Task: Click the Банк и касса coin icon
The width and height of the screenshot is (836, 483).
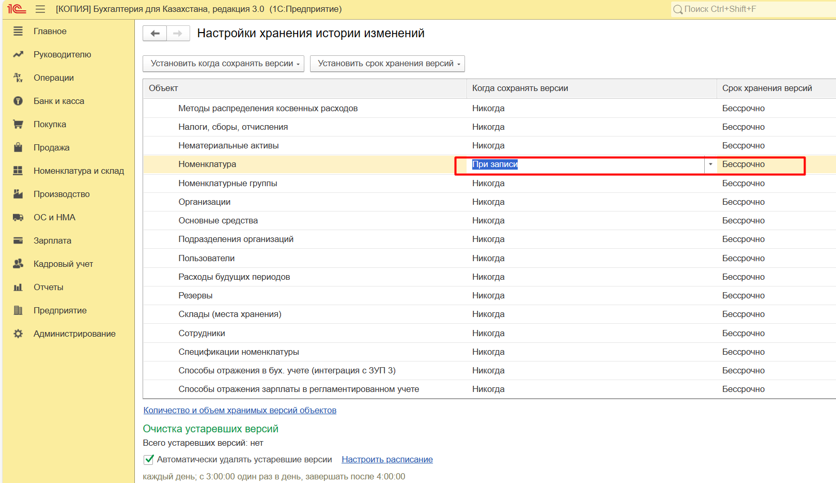Action: 18,101
